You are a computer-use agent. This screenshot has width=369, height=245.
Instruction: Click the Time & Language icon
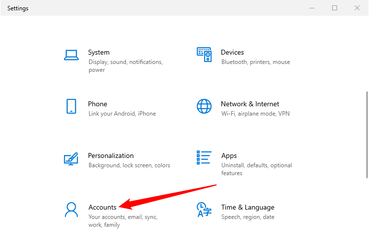[x=204, y=210]
